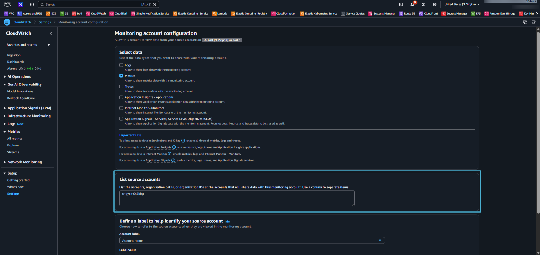Viewport: 540px width, 255px height.
Task: Enable the Logs data sharing checkbox
Action: [x=121, y=65]
